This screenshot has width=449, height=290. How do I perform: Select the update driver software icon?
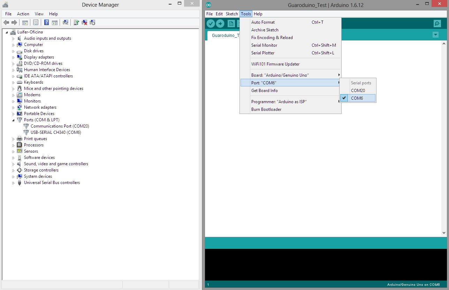coord(76,22)
